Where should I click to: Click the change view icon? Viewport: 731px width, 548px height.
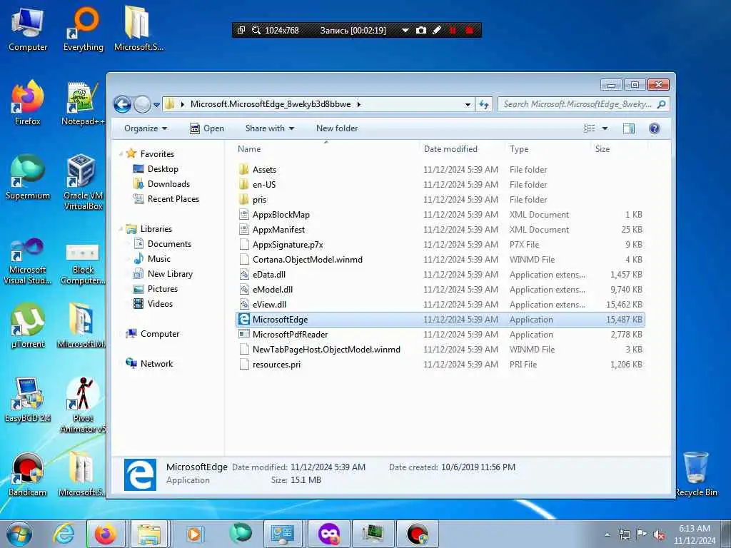(589, 128)
